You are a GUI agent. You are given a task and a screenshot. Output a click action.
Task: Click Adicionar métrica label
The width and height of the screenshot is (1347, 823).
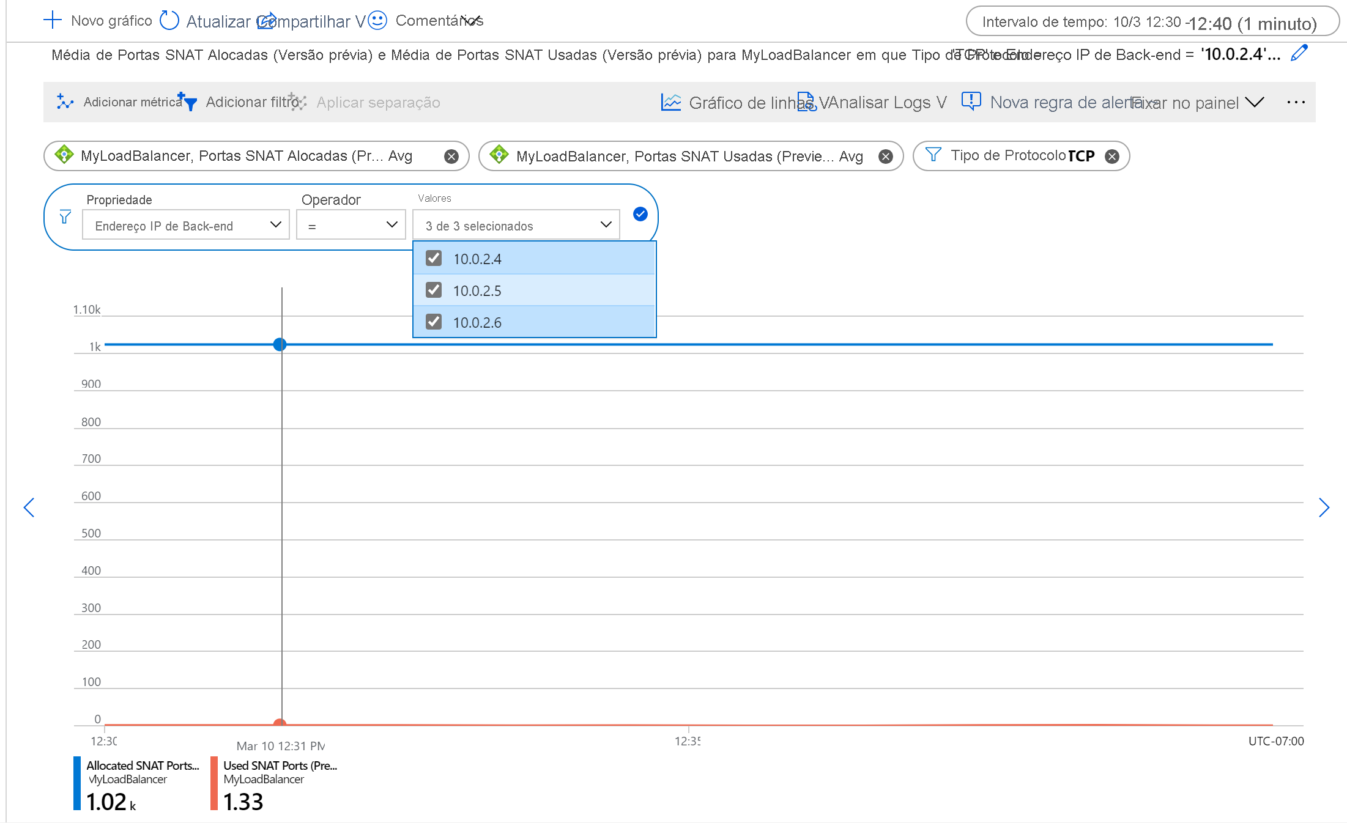click(133, 102)
